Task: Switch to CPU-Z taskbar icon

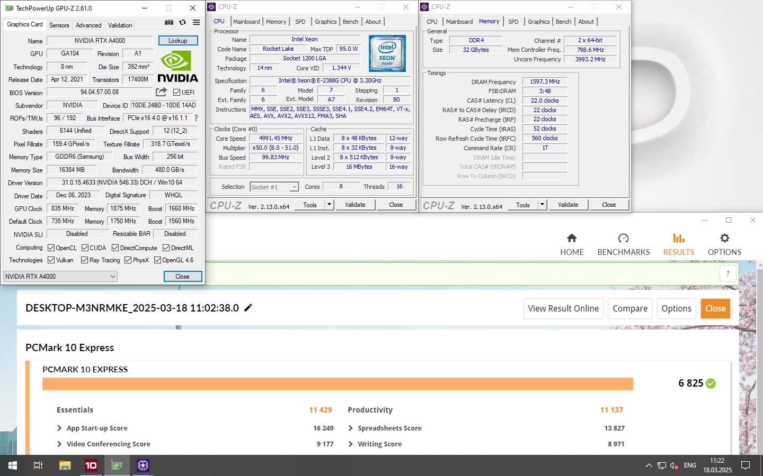Action: pyautogui.click(x=143, y=465)
